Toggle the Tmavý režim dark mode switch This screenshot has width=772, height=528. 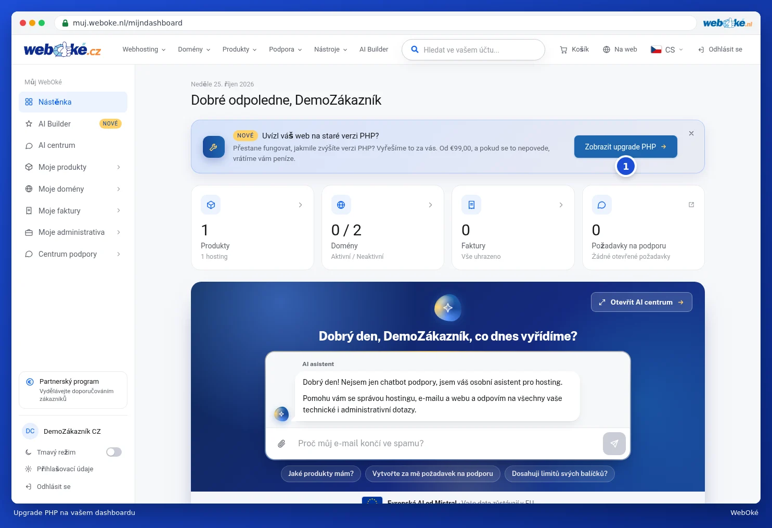[114, 452]
